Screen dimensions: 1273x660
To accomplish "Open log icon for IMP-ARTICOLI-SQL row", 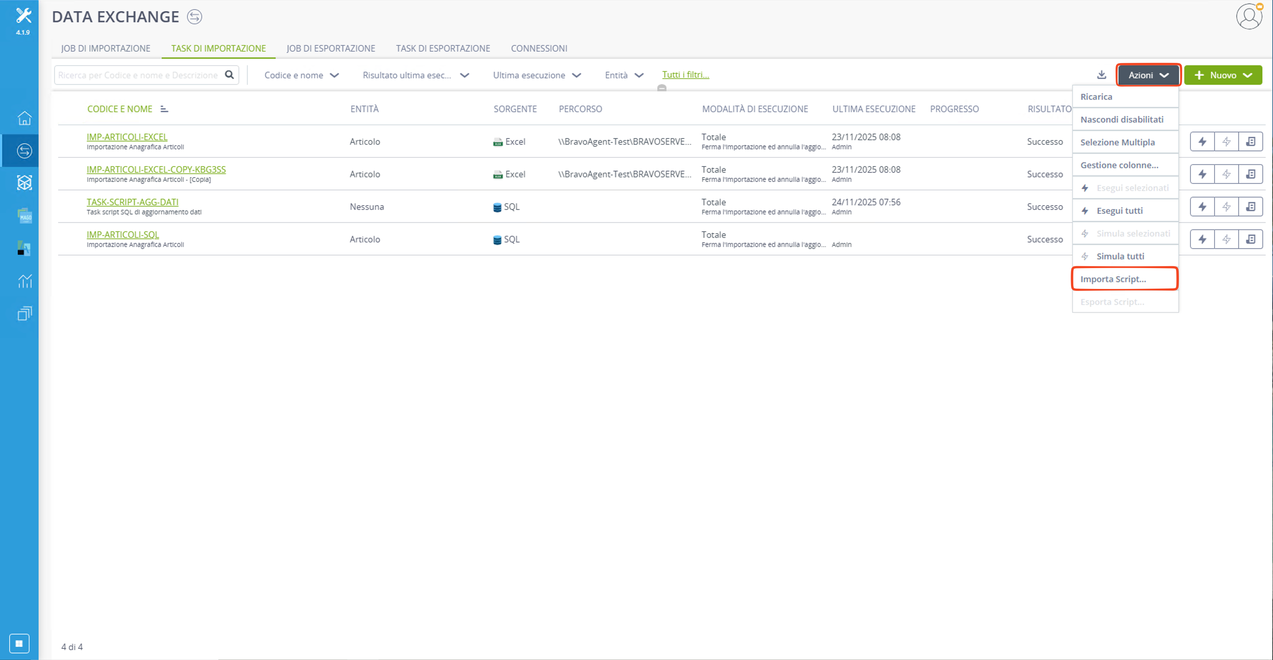I will [x=1251, y=239].
